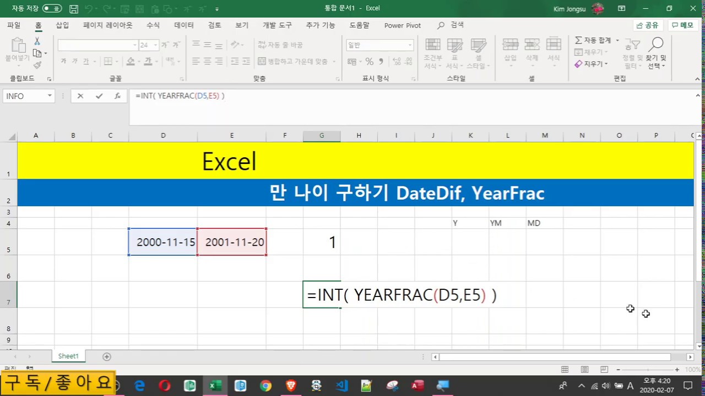Open 정렬 및 필터 sort and filter
The width and height of the screenshot is (705, 396).
pos(632,53)
